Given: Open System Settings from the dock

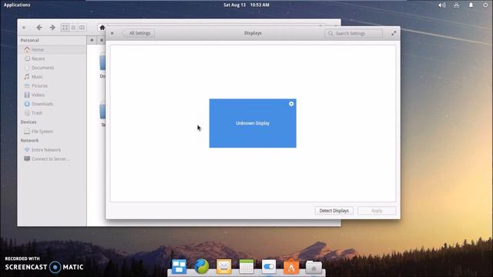Looking at the screenshot, I should click(269, 267).
